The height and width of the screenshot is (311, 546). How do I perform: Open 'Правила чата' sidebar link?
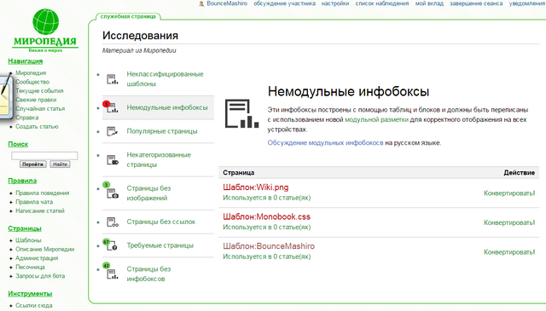coord(34,202)
